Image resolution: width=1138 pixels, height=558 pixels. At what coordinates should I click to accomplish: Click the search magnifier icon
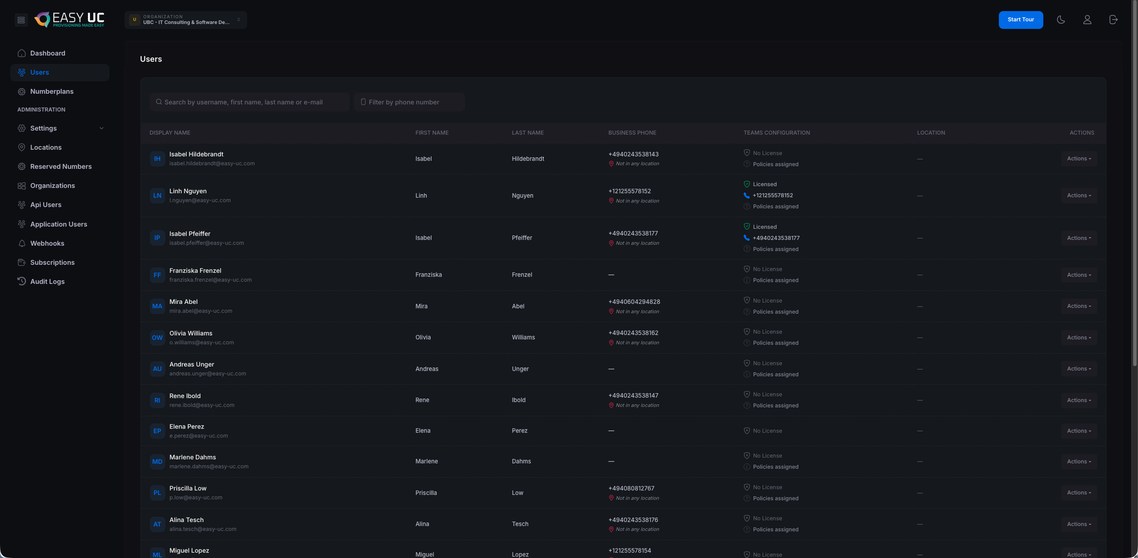tap(159, 102)
